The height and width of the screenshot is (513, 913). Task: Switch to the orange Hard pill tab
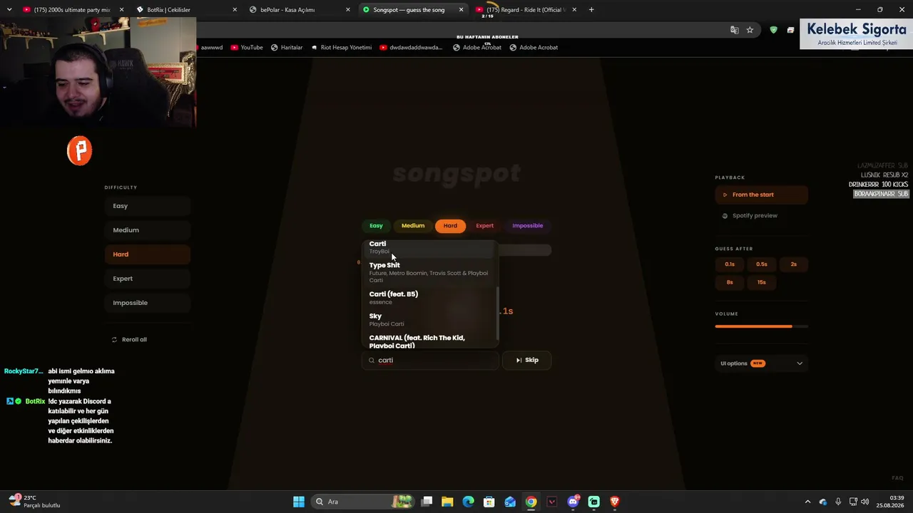point(450,226)
